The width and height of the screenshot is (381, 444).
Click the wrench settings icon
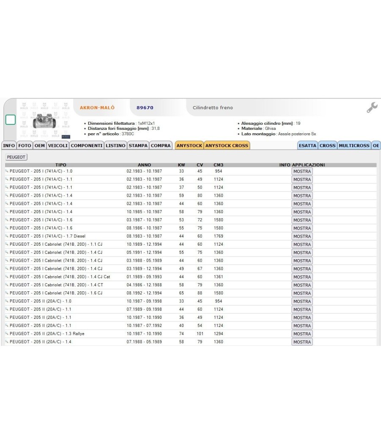point(372,107)
